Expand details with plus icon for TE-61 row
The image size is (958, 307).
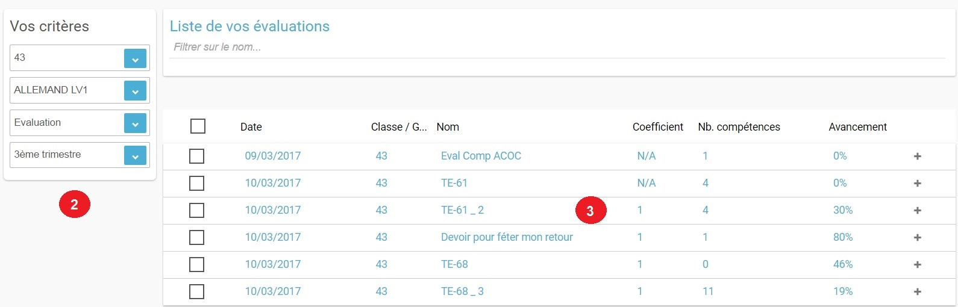[x=917, y=184]
